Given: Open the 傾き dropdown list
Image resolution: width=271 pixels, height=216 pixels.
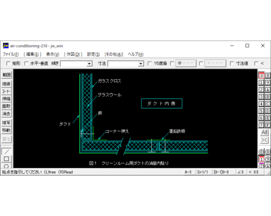Looking at the screenshot, I should [89, 64].
